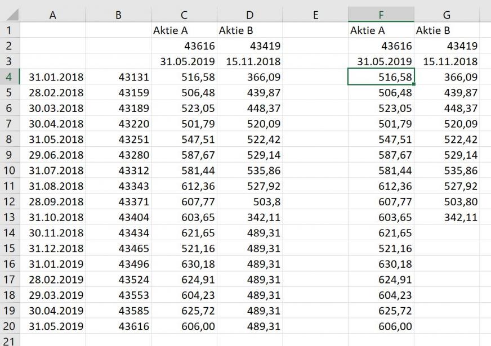Select cell F20 containing 606,00
Image resolution: width=491 pixels, height=346 pixels.
tap(381, 326)
